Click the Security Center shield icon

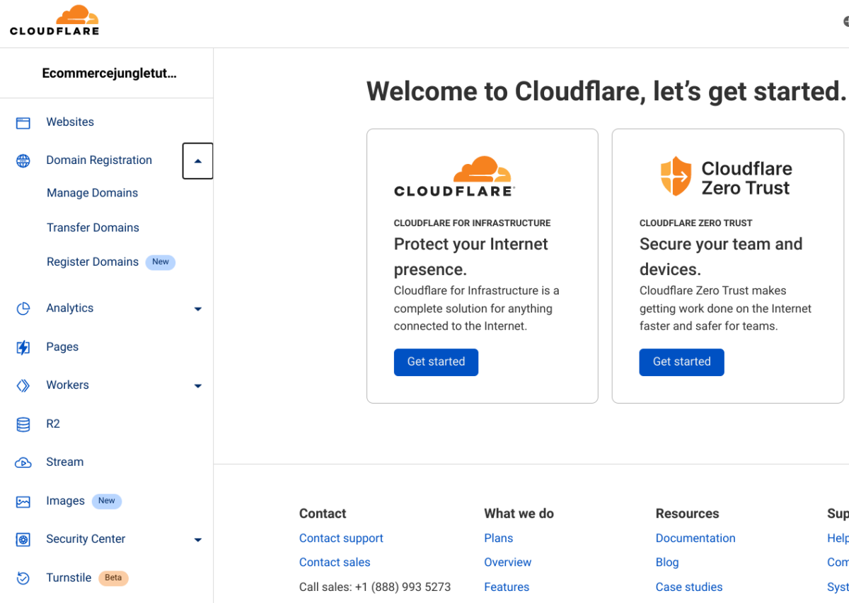(23, 540)
